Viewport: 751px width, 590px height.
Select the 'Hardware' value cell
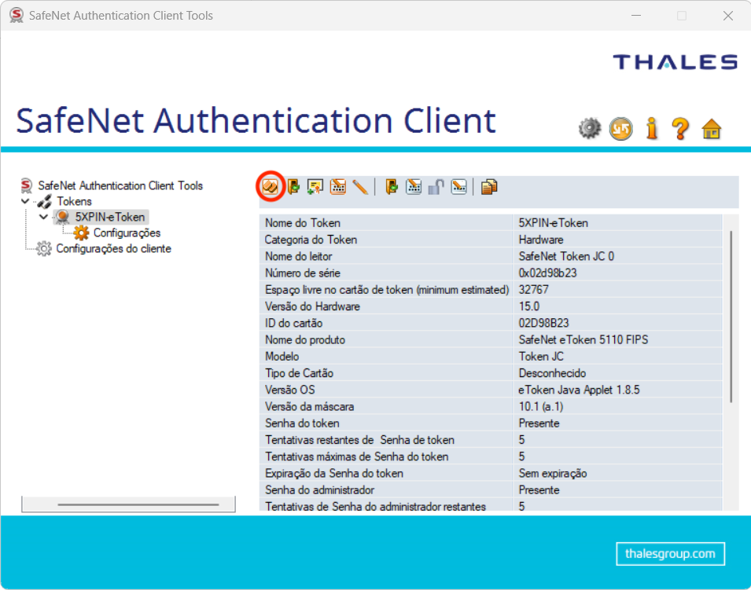[x=541, y=240]
